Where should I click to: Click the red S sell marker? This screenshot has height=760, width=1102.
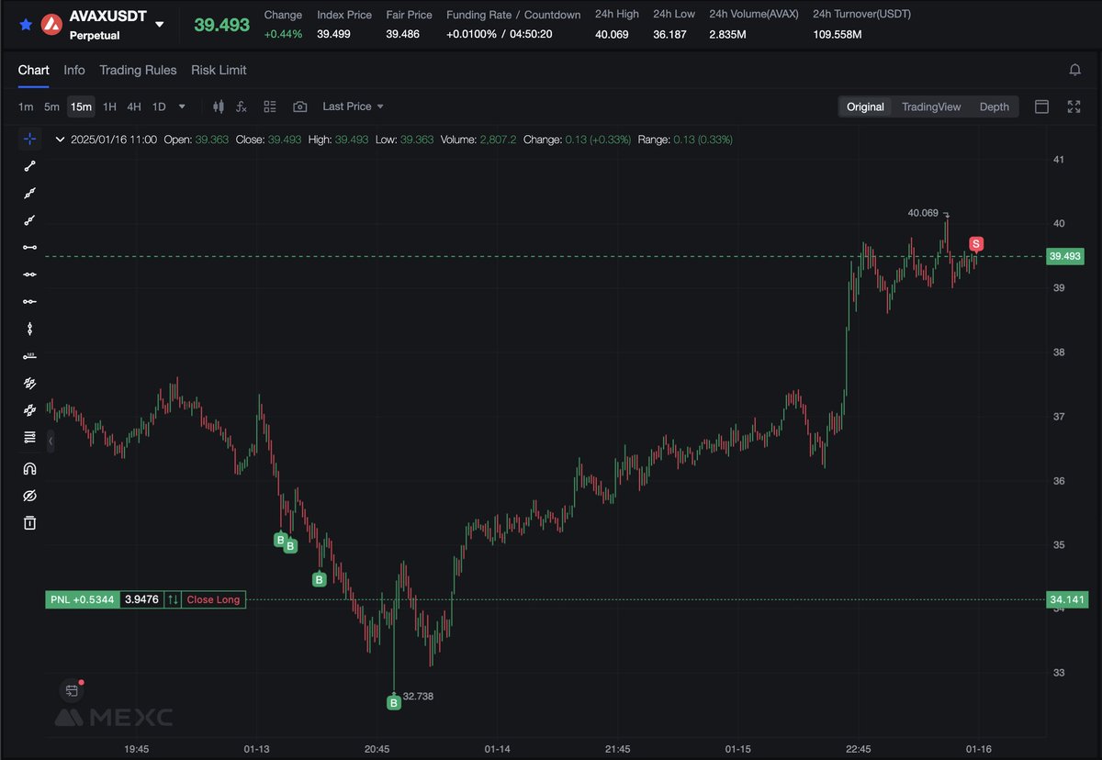pos(976,243)
